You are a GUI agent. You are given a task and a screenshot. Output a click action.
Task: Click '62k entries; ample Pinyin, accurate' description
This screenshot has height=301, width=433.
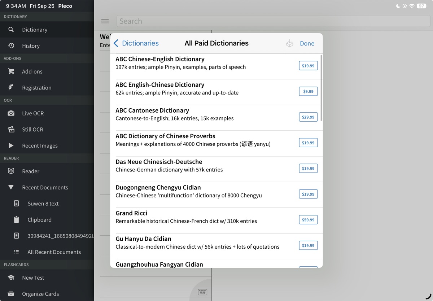point(177,93)
